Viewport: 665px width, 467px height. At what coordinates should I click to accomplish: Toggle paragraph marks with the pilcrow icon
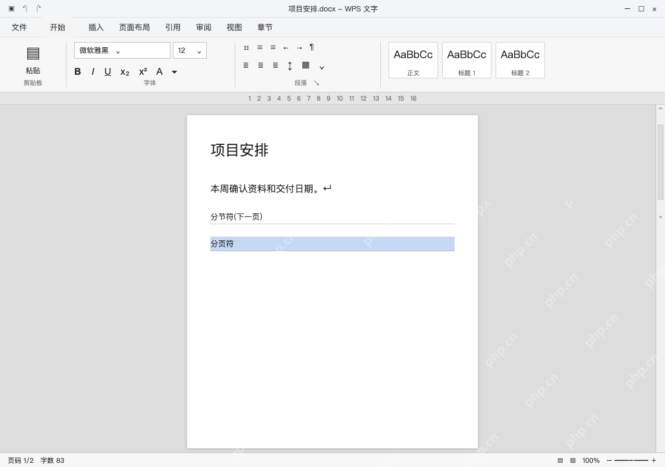312,47
